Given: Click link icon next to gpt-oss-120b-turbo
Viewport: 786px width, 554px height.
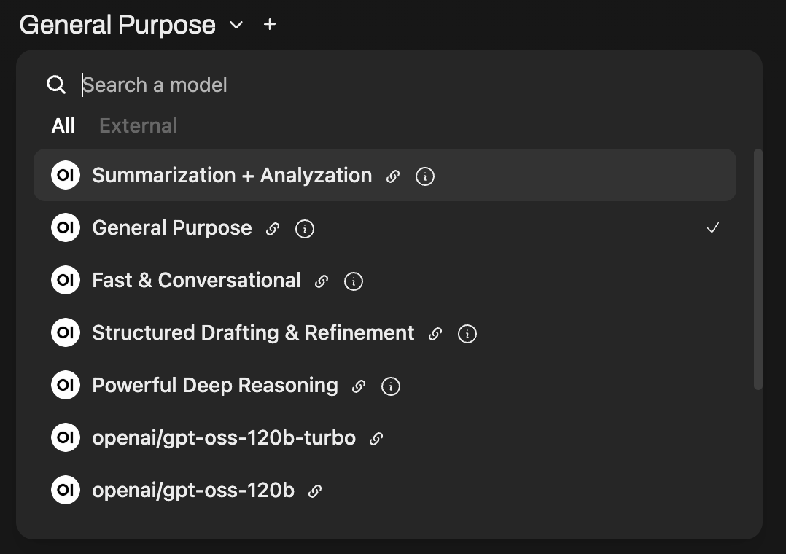Looking at the screenshot, I should (376, 439).
